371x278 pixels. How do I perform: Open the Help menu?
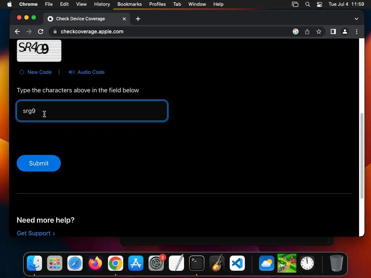(218, 4)
